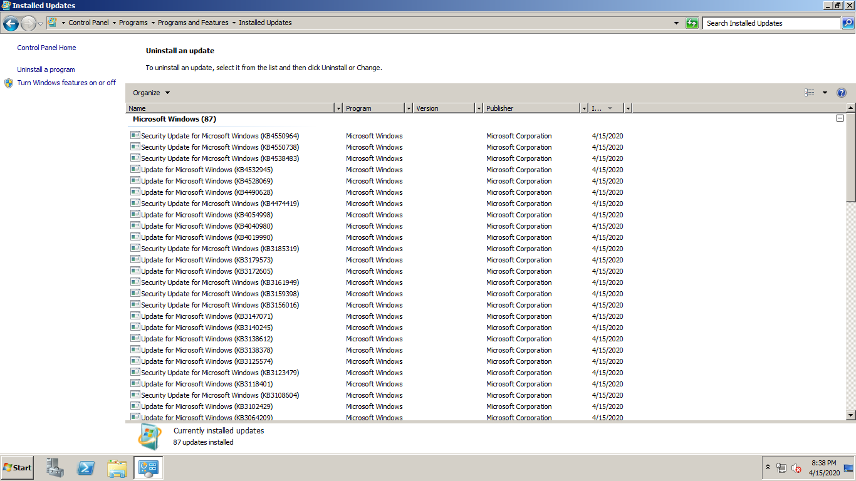Click the change view icon
Viewport: 856px width, 481px height.
[810, 93]
